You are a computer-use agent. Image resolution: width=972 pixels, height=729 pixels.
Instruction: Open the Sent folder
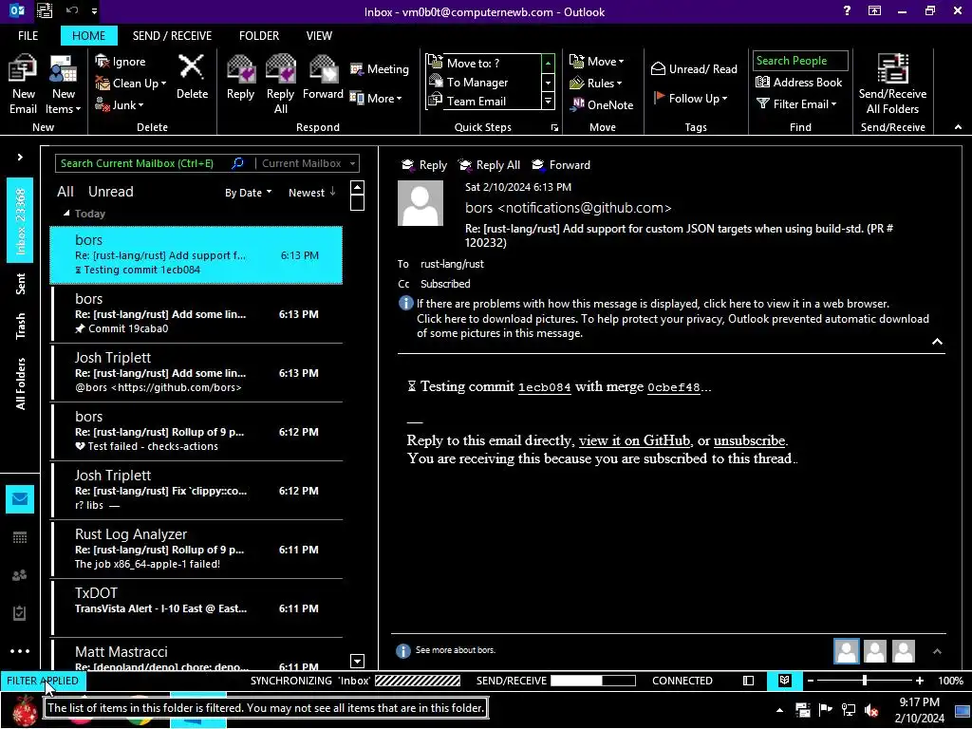tap(21, 283)
